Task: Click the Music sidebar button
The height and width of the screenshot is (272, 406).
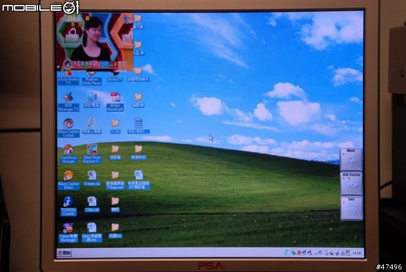Action: pyautogui.click(x=351, y=159)
